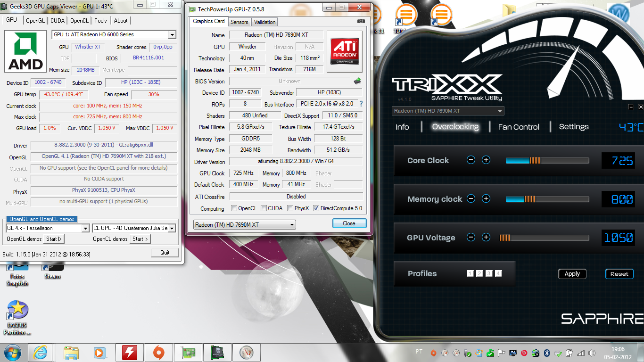The image size is (644, 362).
Task: Switch to OpenCL tab in GPU Caps Viewer
Action: point(80,21)
